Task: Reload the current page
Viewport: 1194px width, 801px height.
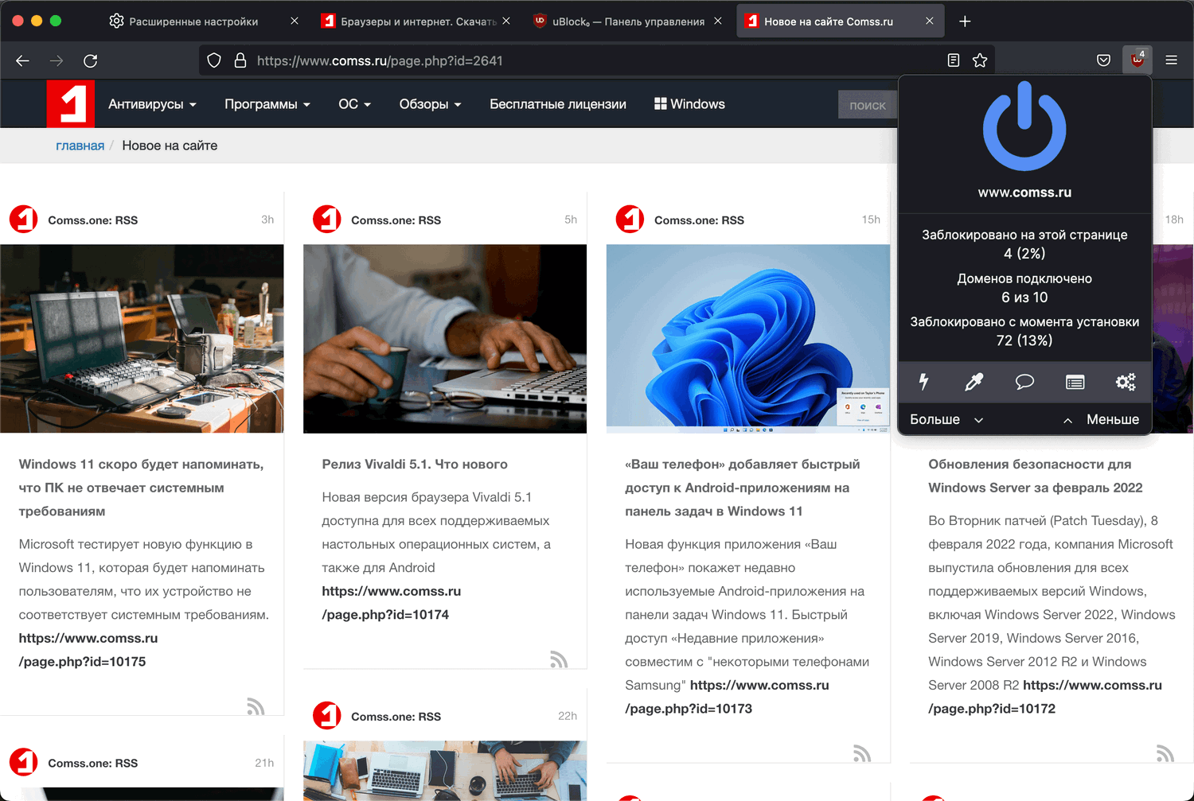Action: click(x=91, y=60)
